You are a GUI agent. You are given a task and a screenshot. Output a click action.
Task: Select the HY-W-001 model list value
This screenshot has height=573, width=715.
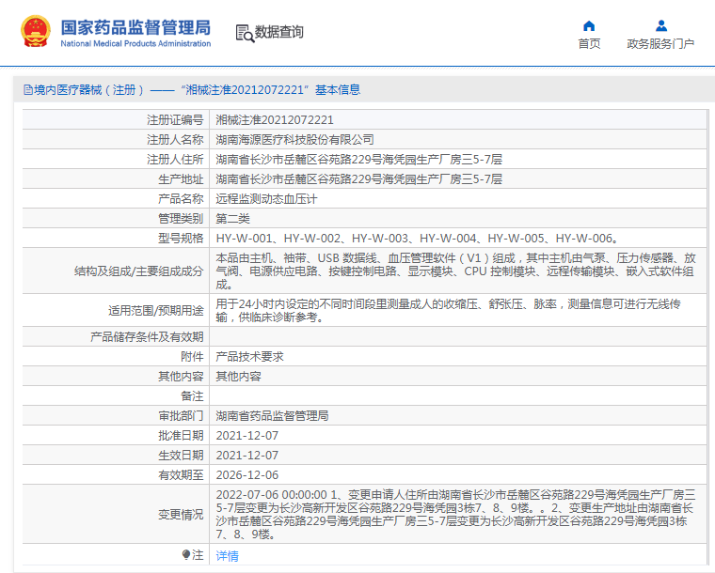pyautogui.click(x=417, y=239)
